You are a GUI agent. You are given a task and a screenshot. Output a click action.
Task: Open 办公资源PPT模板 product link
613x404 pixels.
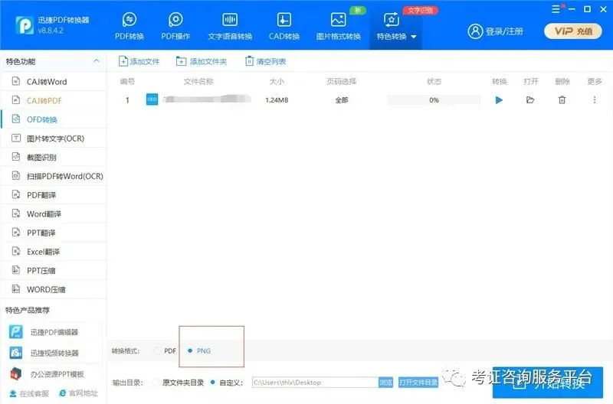(x=46, y=374)
